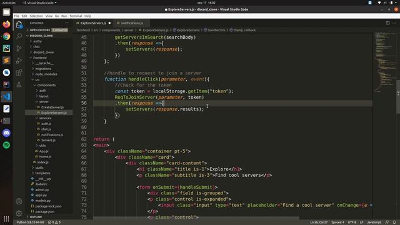The image size is (400, 225).
Task: Open the Extensions view
Action: pyautogui.click(x=19, y=72)
